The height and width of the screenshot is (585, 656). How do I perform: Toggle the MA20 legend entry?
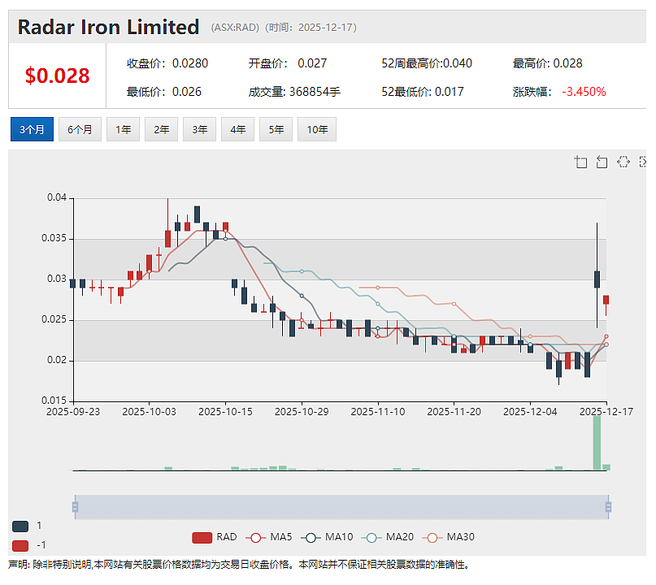pos(388,537)
